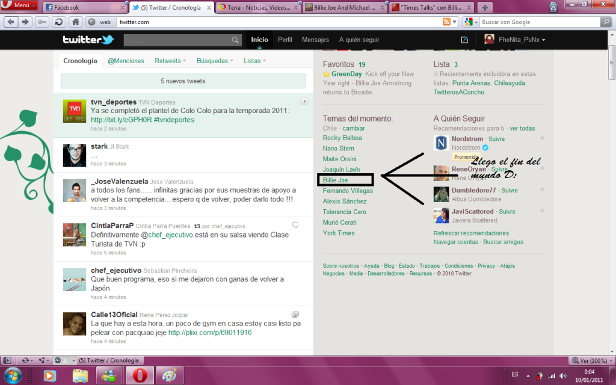Image resolution: width=616 pixels, height=385 pixels.
Task: Open the closed tabs trash icon
Action: click(553, 7)
